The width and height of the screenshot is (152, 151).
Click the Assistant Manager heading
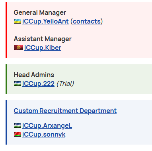coord(43,39)
